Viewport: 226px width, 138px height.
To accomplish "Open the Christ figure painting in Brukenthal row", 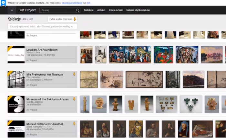I will tap(87, 129).
